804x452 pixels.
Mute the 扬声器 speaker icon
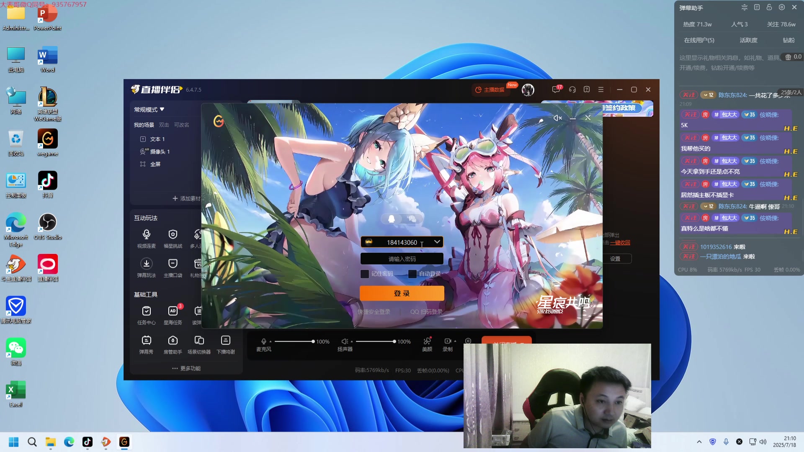coord(344,341)
